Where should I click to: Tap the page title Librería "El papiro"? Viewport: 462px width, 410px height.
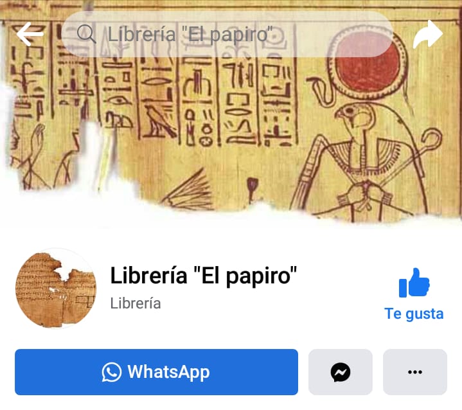click(203, 276)
